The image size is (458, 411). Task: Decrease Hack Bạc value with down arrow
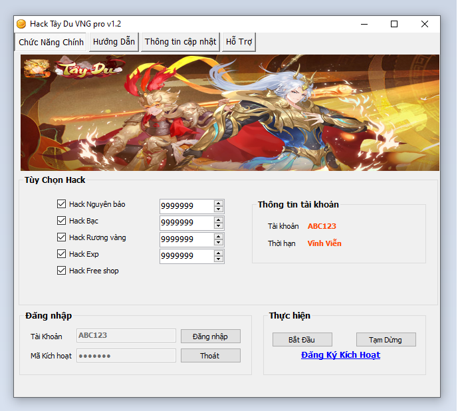(x=219, y=226)
